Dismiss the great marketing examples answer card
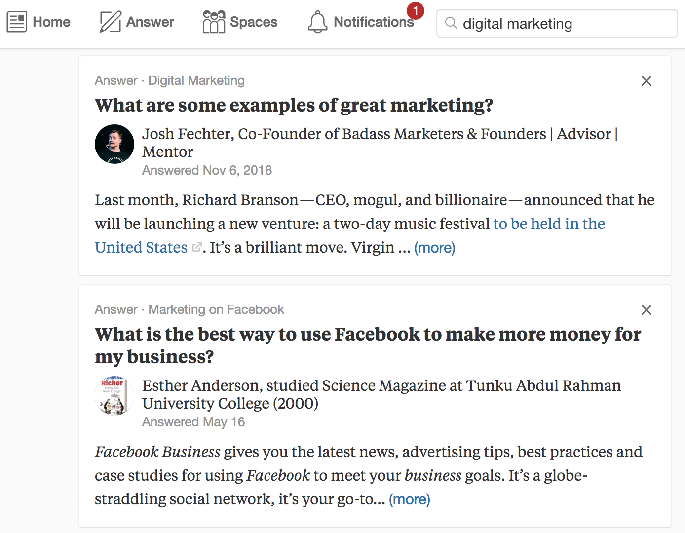Image resolution: width=685 pixels, height=533 pixels. 646,81
